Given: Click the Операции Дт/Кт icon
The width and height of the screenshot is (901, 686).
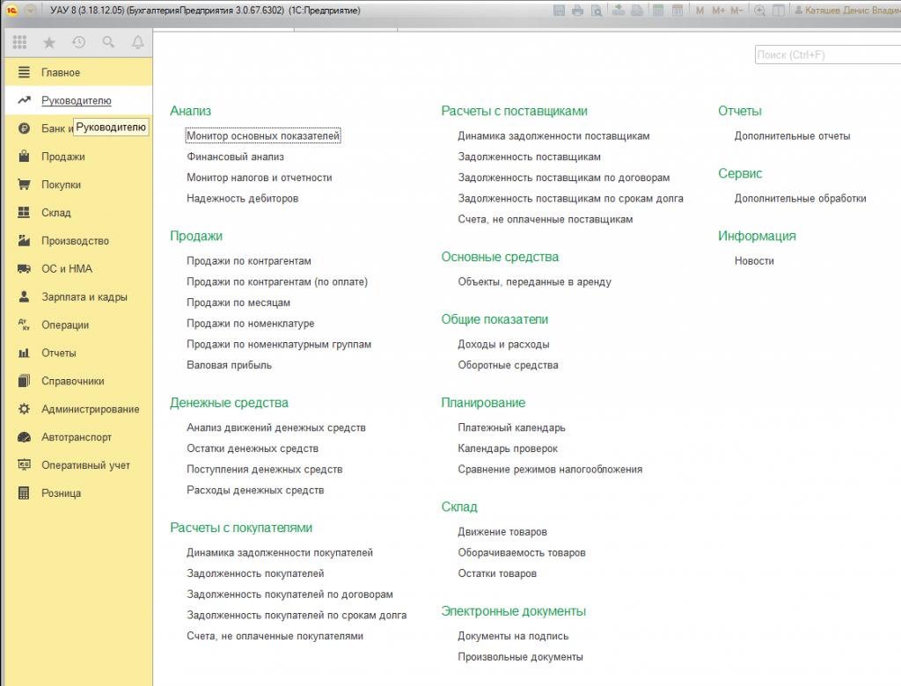Looking at the screenshot, I should 24,325.
